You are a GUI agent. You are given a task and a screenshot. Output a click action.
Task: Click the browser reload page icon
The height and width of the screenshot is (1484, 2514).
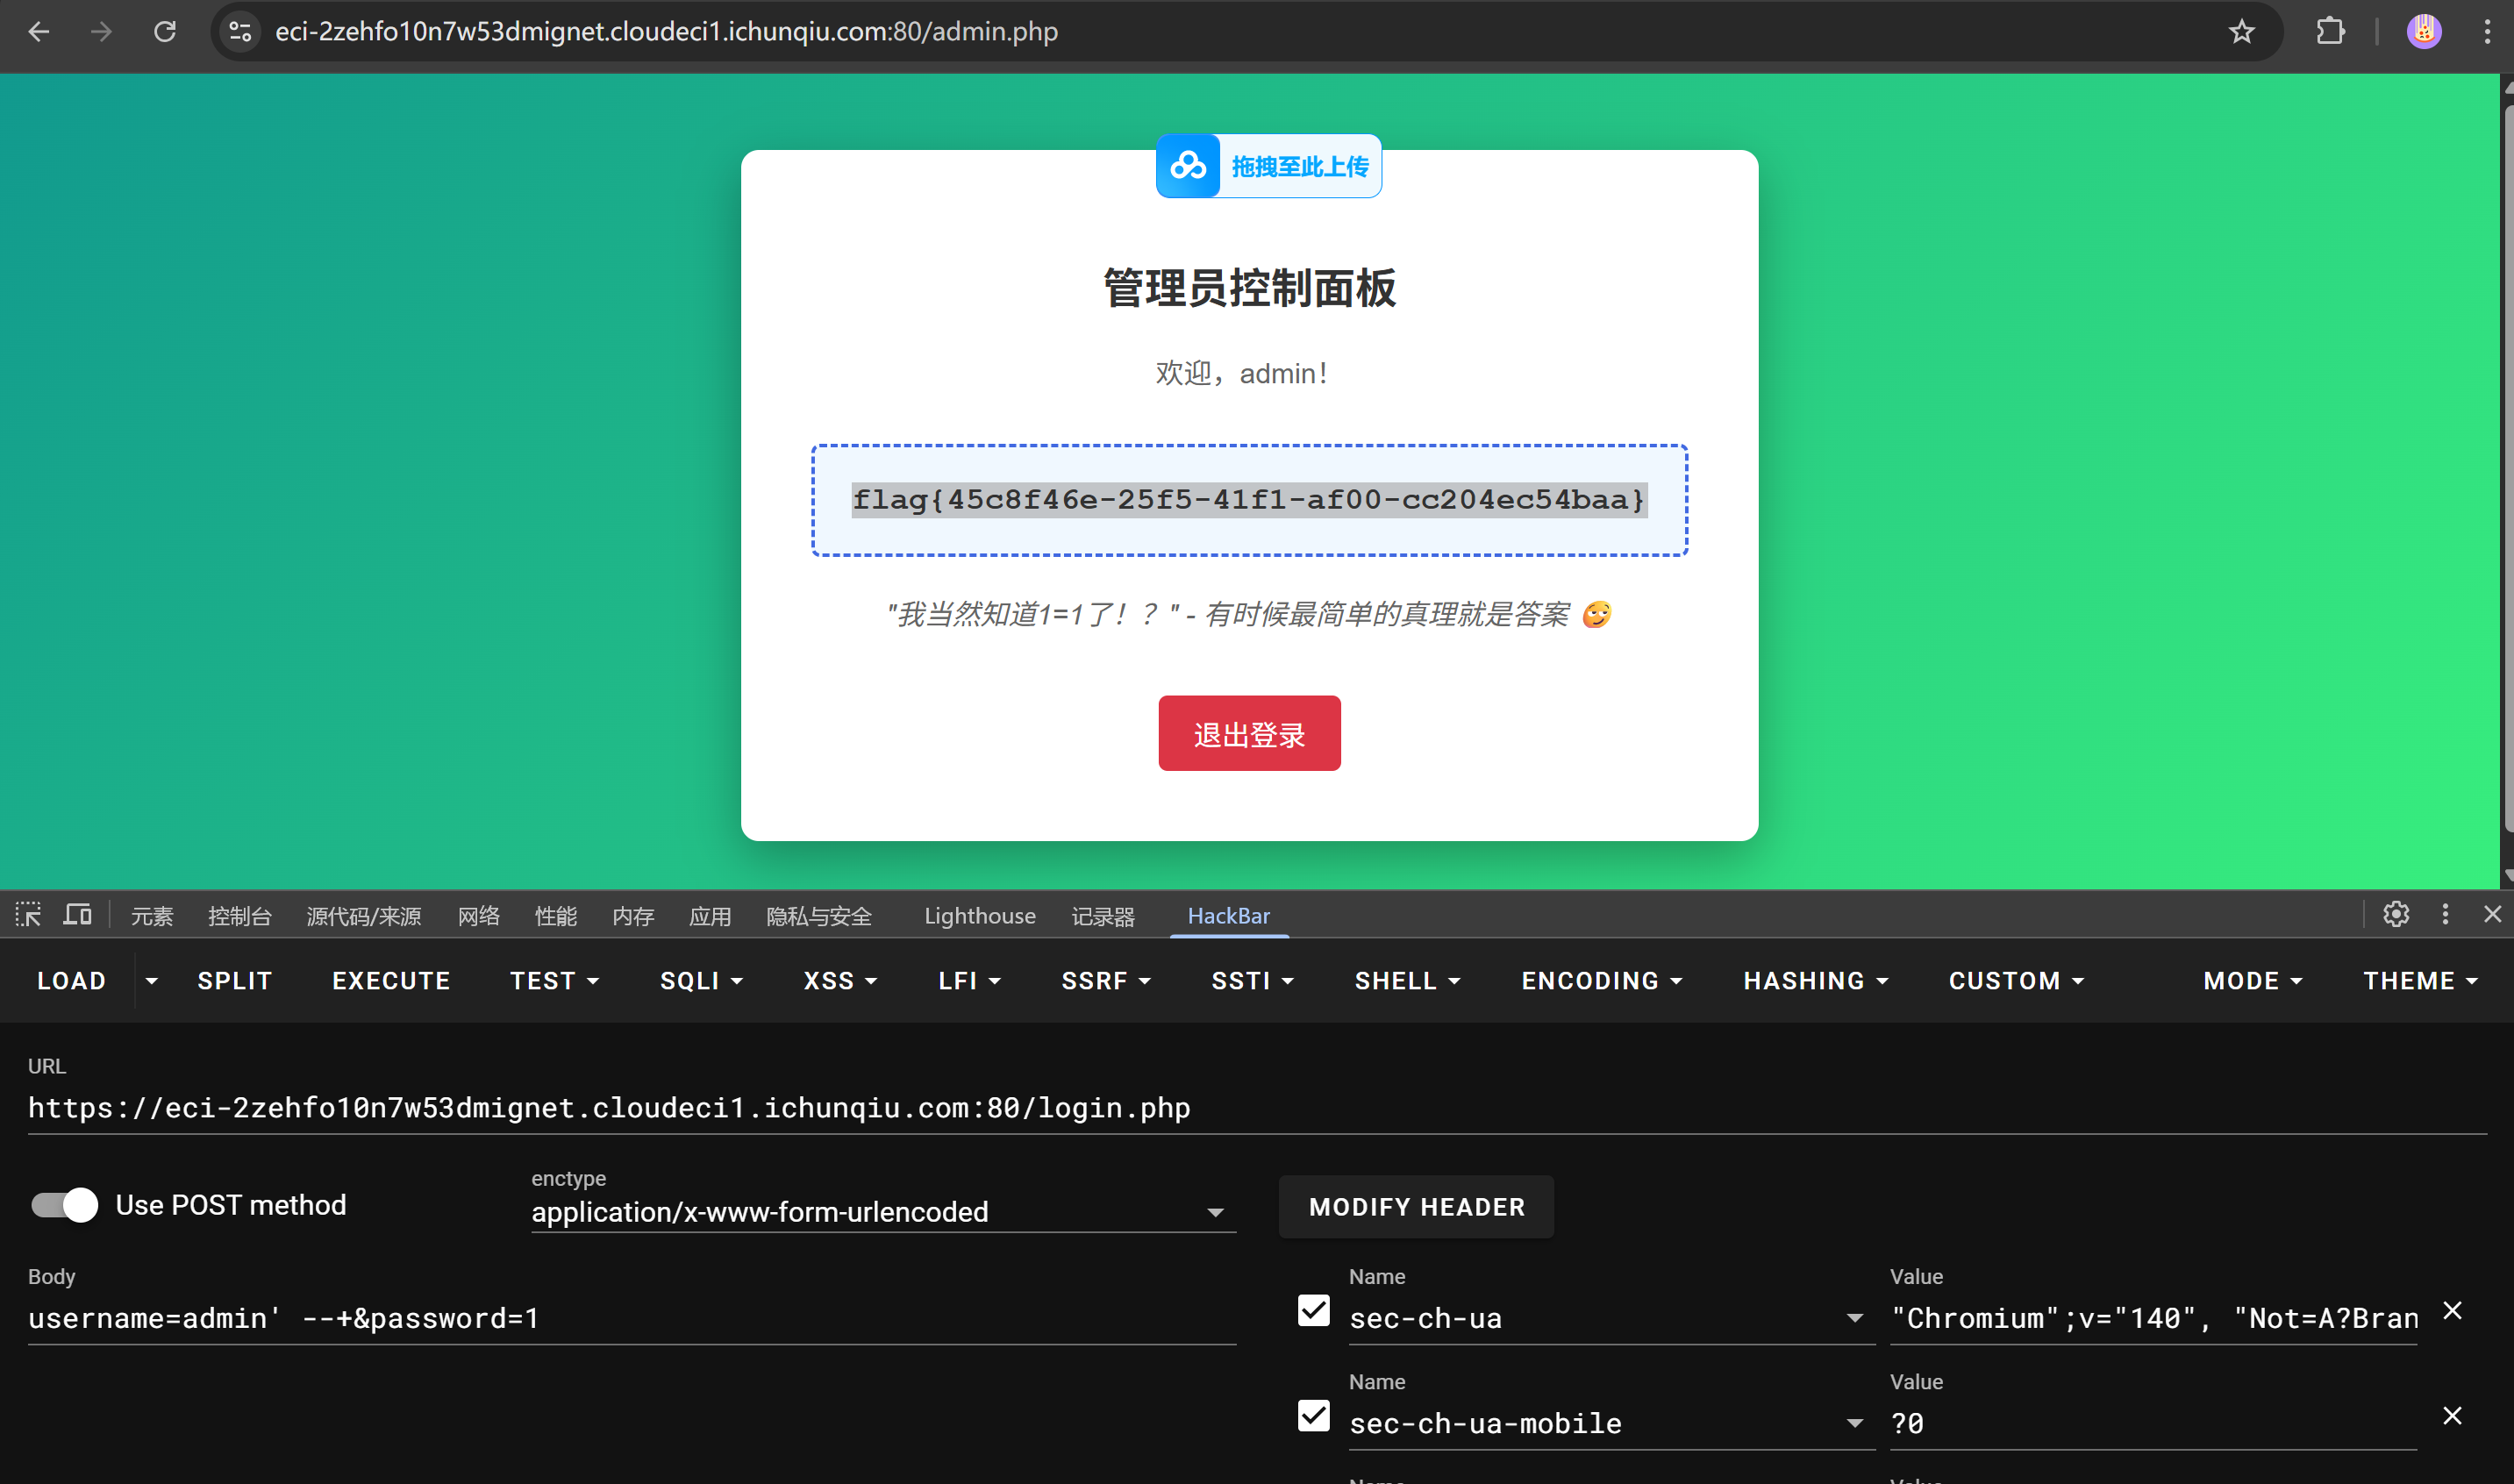coord(165,32)
